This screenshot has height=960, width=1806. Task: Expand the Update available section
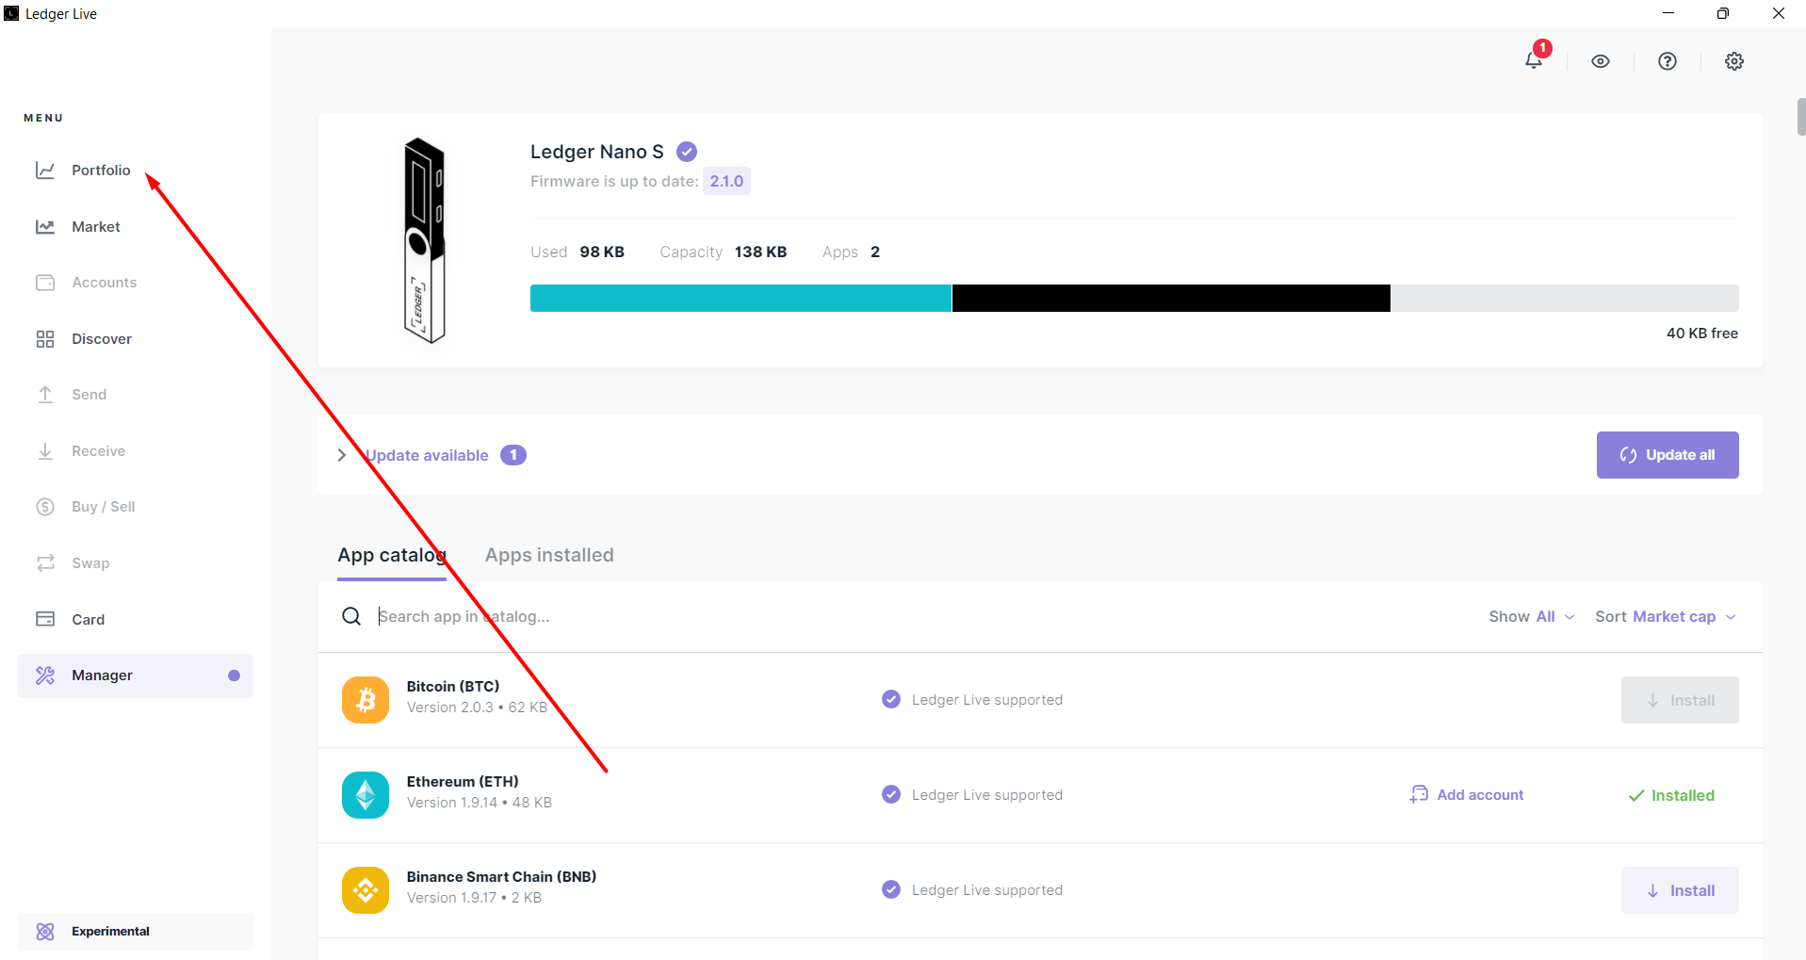click(342, 455)
